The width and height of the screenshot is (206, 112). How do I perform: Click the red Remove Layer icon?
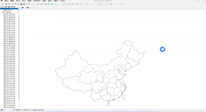pyautogui.click(x=9, y=4)
